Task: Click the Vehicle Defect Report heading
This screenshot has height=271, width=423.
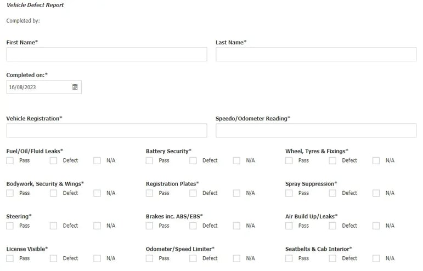Action: 35,5
